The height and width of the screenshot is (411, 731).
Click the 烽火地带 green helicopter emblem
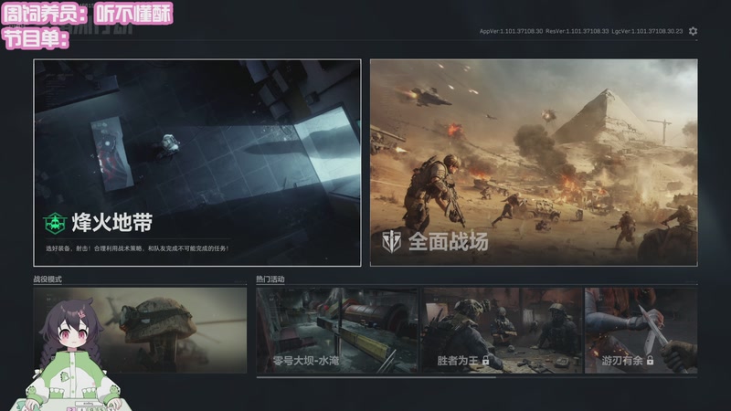click(55, 223)
